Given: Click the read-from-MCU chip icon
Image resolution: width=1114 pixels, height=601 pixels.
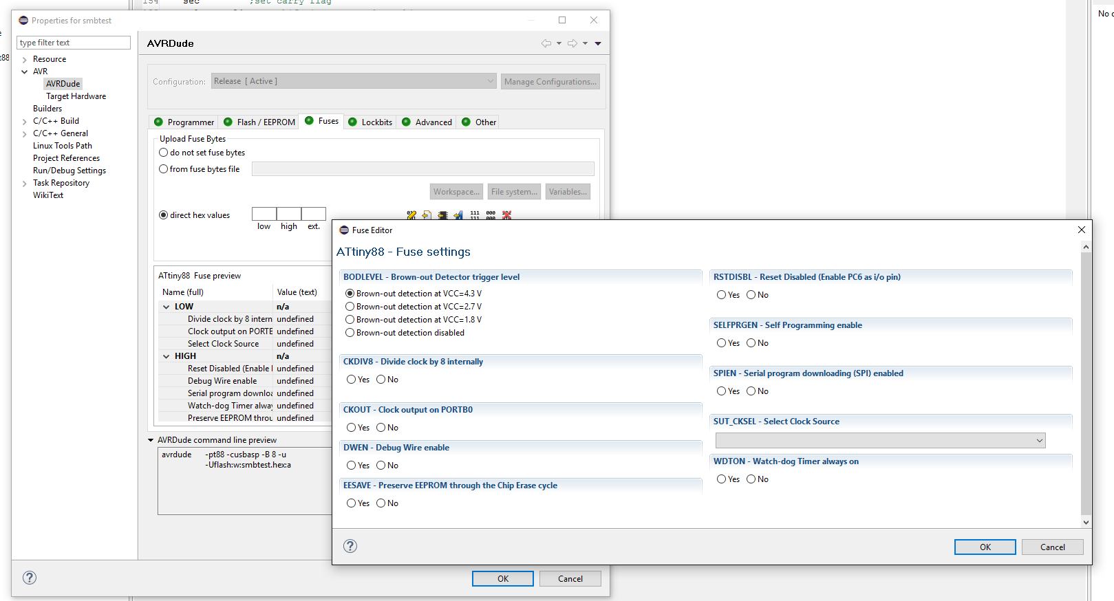Looking at the screenshot, I should click(442, 215).
